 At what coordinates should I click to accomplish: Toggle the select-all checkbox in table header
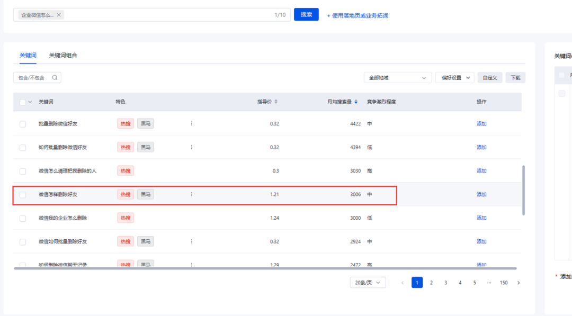[x=23, y=102]
